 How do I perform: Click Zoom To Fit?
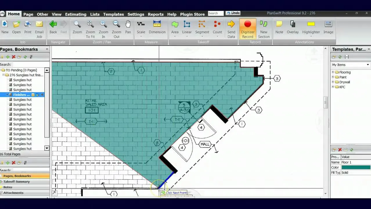(90, 30)
